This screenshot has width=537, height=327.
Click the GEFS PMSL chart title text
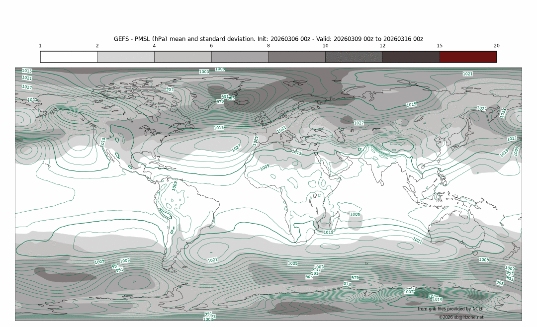268,39
